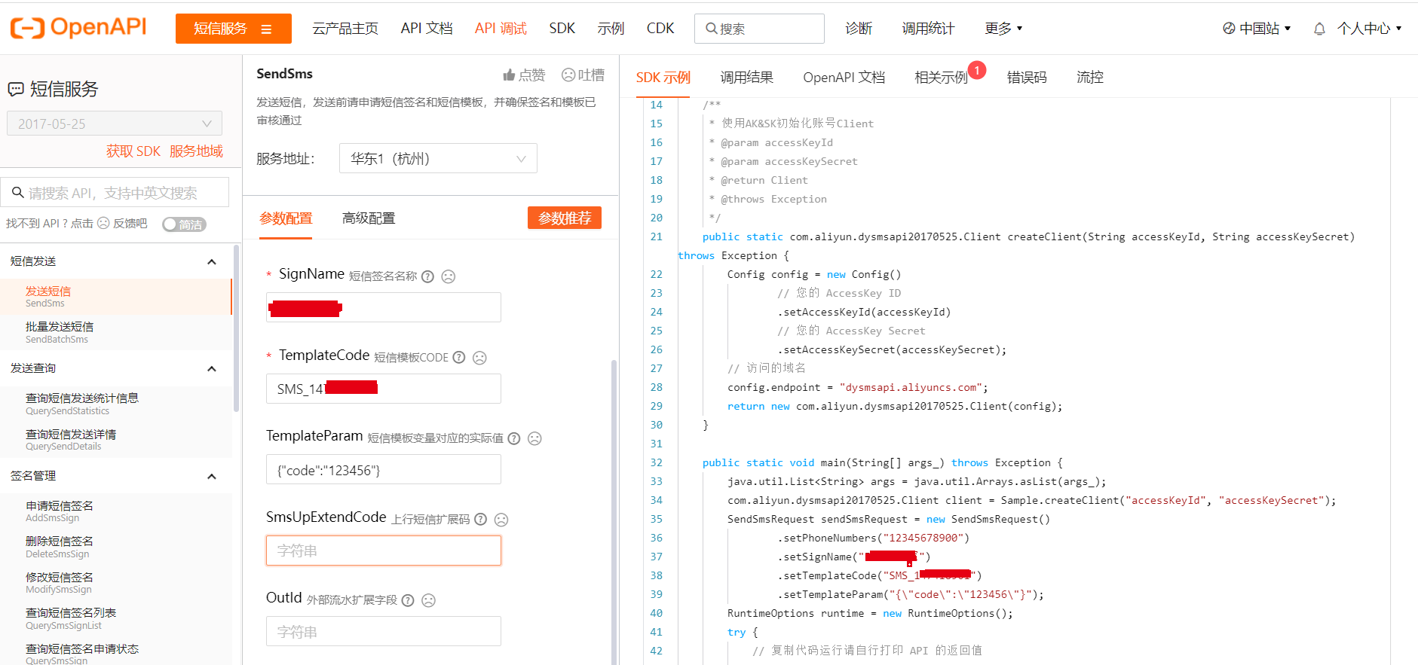Switch to the 错误码 tab

click(1027, 78)
